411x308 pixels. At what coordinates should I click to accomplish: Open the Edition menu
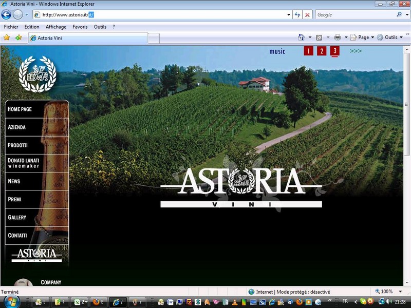[x=32, y=27]
